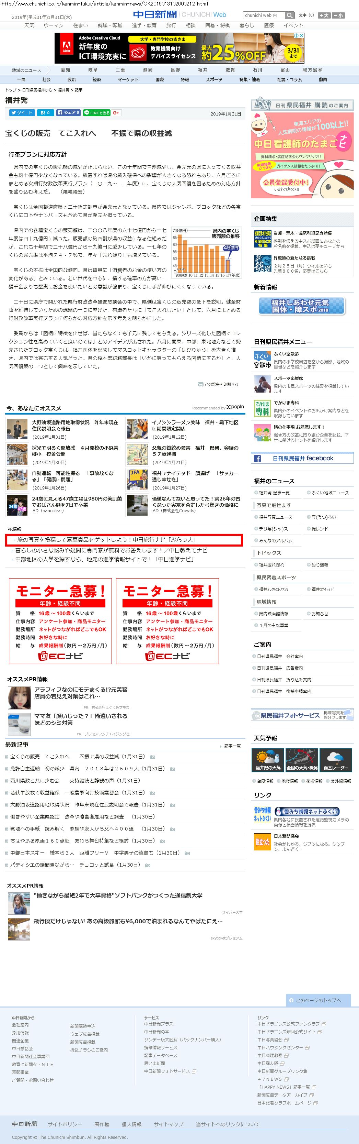359x1144 pixels.
Task: Click the printer icon beside この記事を印刷する
Action: click(200, 384)
